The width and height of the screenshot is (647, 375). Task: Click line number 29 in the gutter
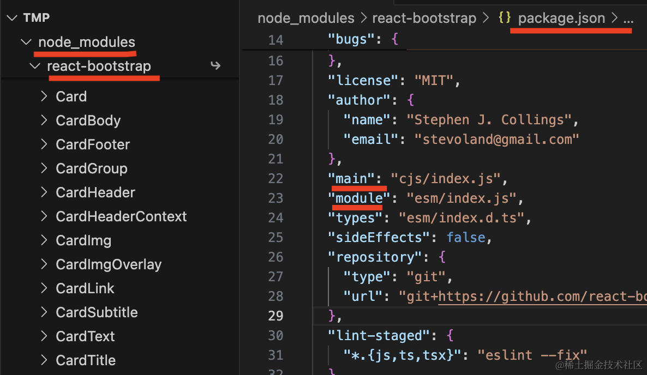[275, 316]
